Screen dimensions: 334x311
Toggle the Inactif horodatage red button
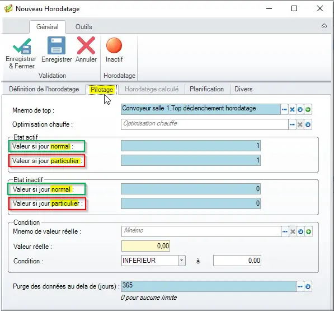pyautogui.click(x=114, y=45)
